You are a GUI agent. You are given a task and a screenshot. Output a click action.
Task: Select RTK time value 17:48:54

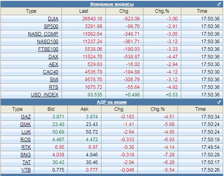[210, 147]
